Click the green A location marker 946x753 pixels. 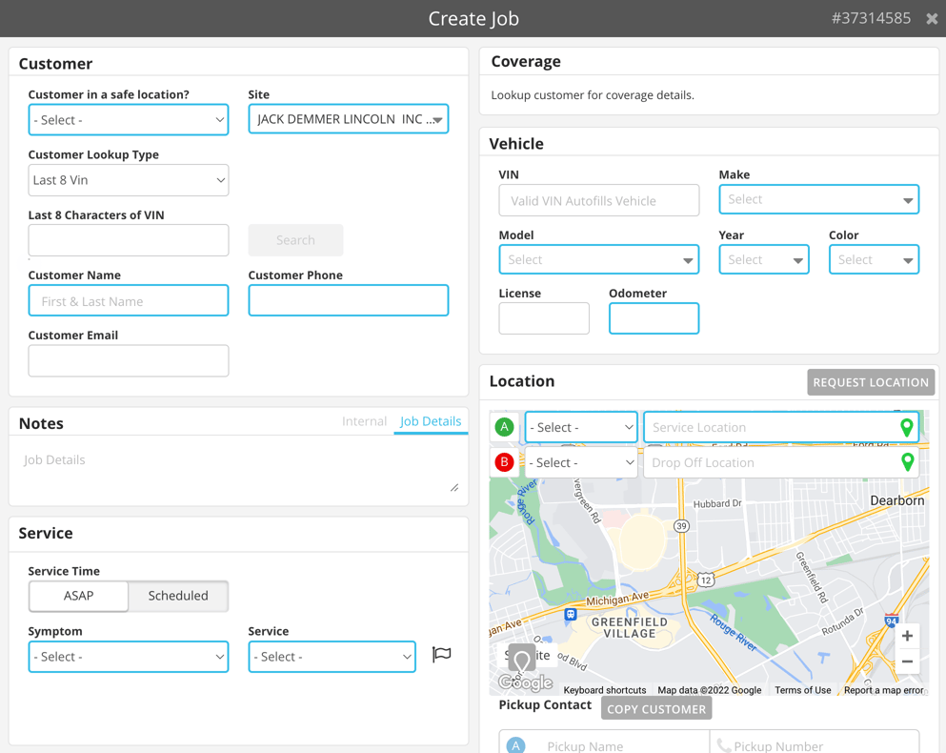[x=504, y=428]
